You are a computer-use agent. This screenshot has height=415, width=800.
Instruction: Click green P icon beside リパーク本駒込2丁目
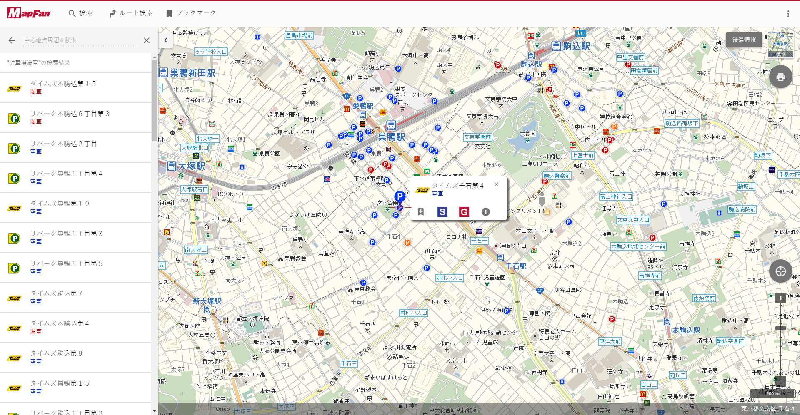tap(14, 149)
